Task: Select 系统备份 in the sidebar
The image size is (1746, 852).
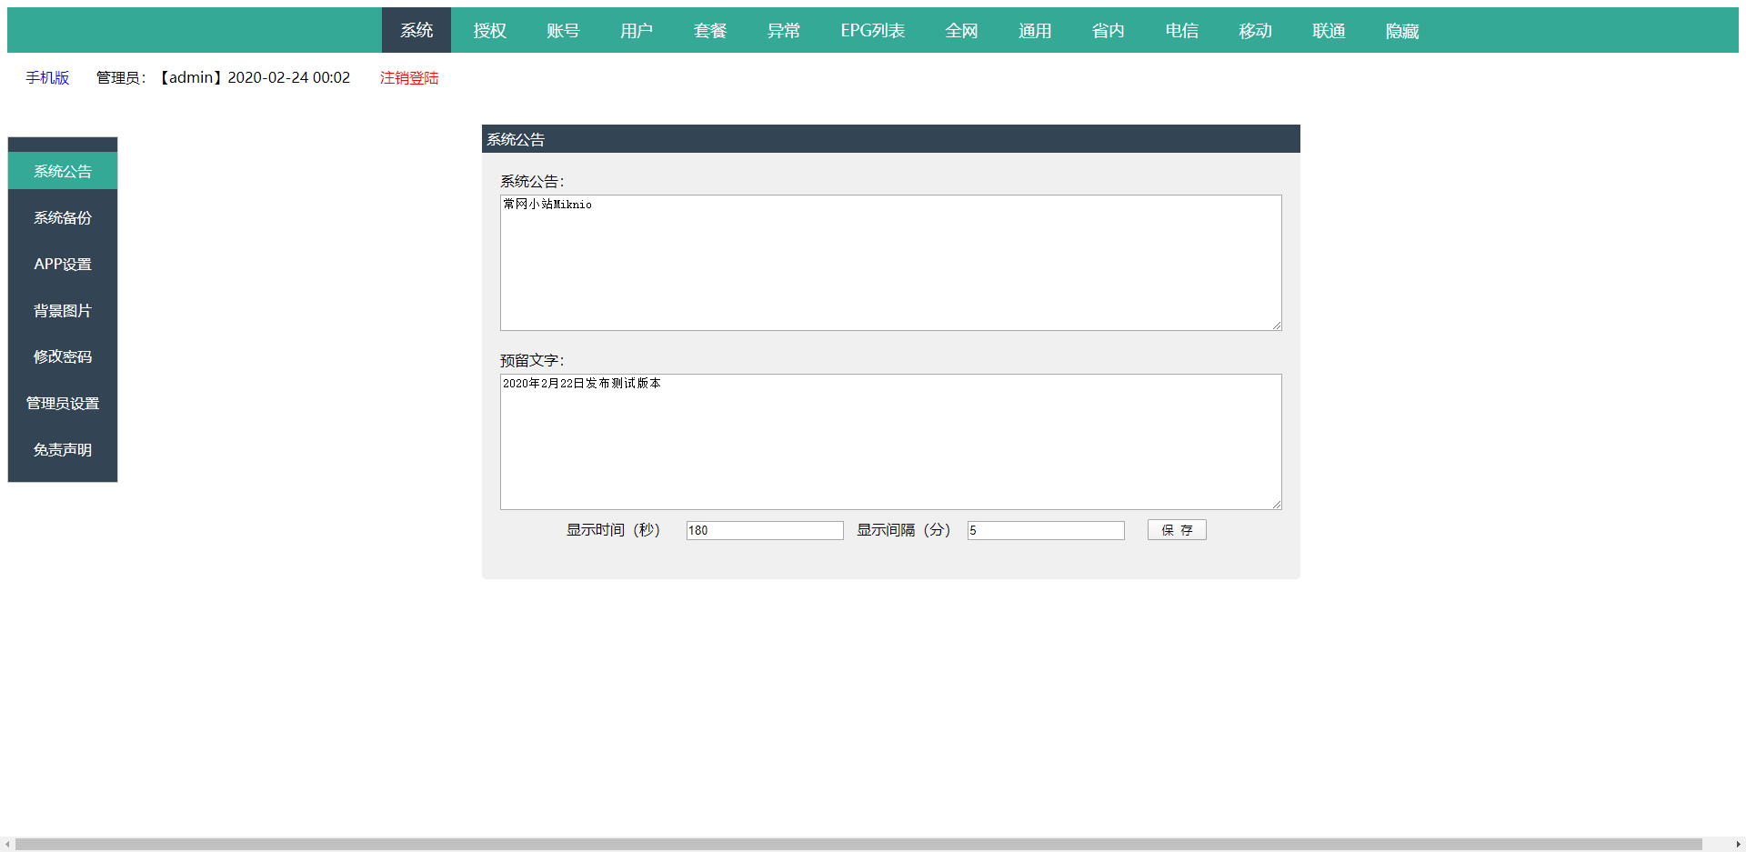Action: (x=63, y=218)
